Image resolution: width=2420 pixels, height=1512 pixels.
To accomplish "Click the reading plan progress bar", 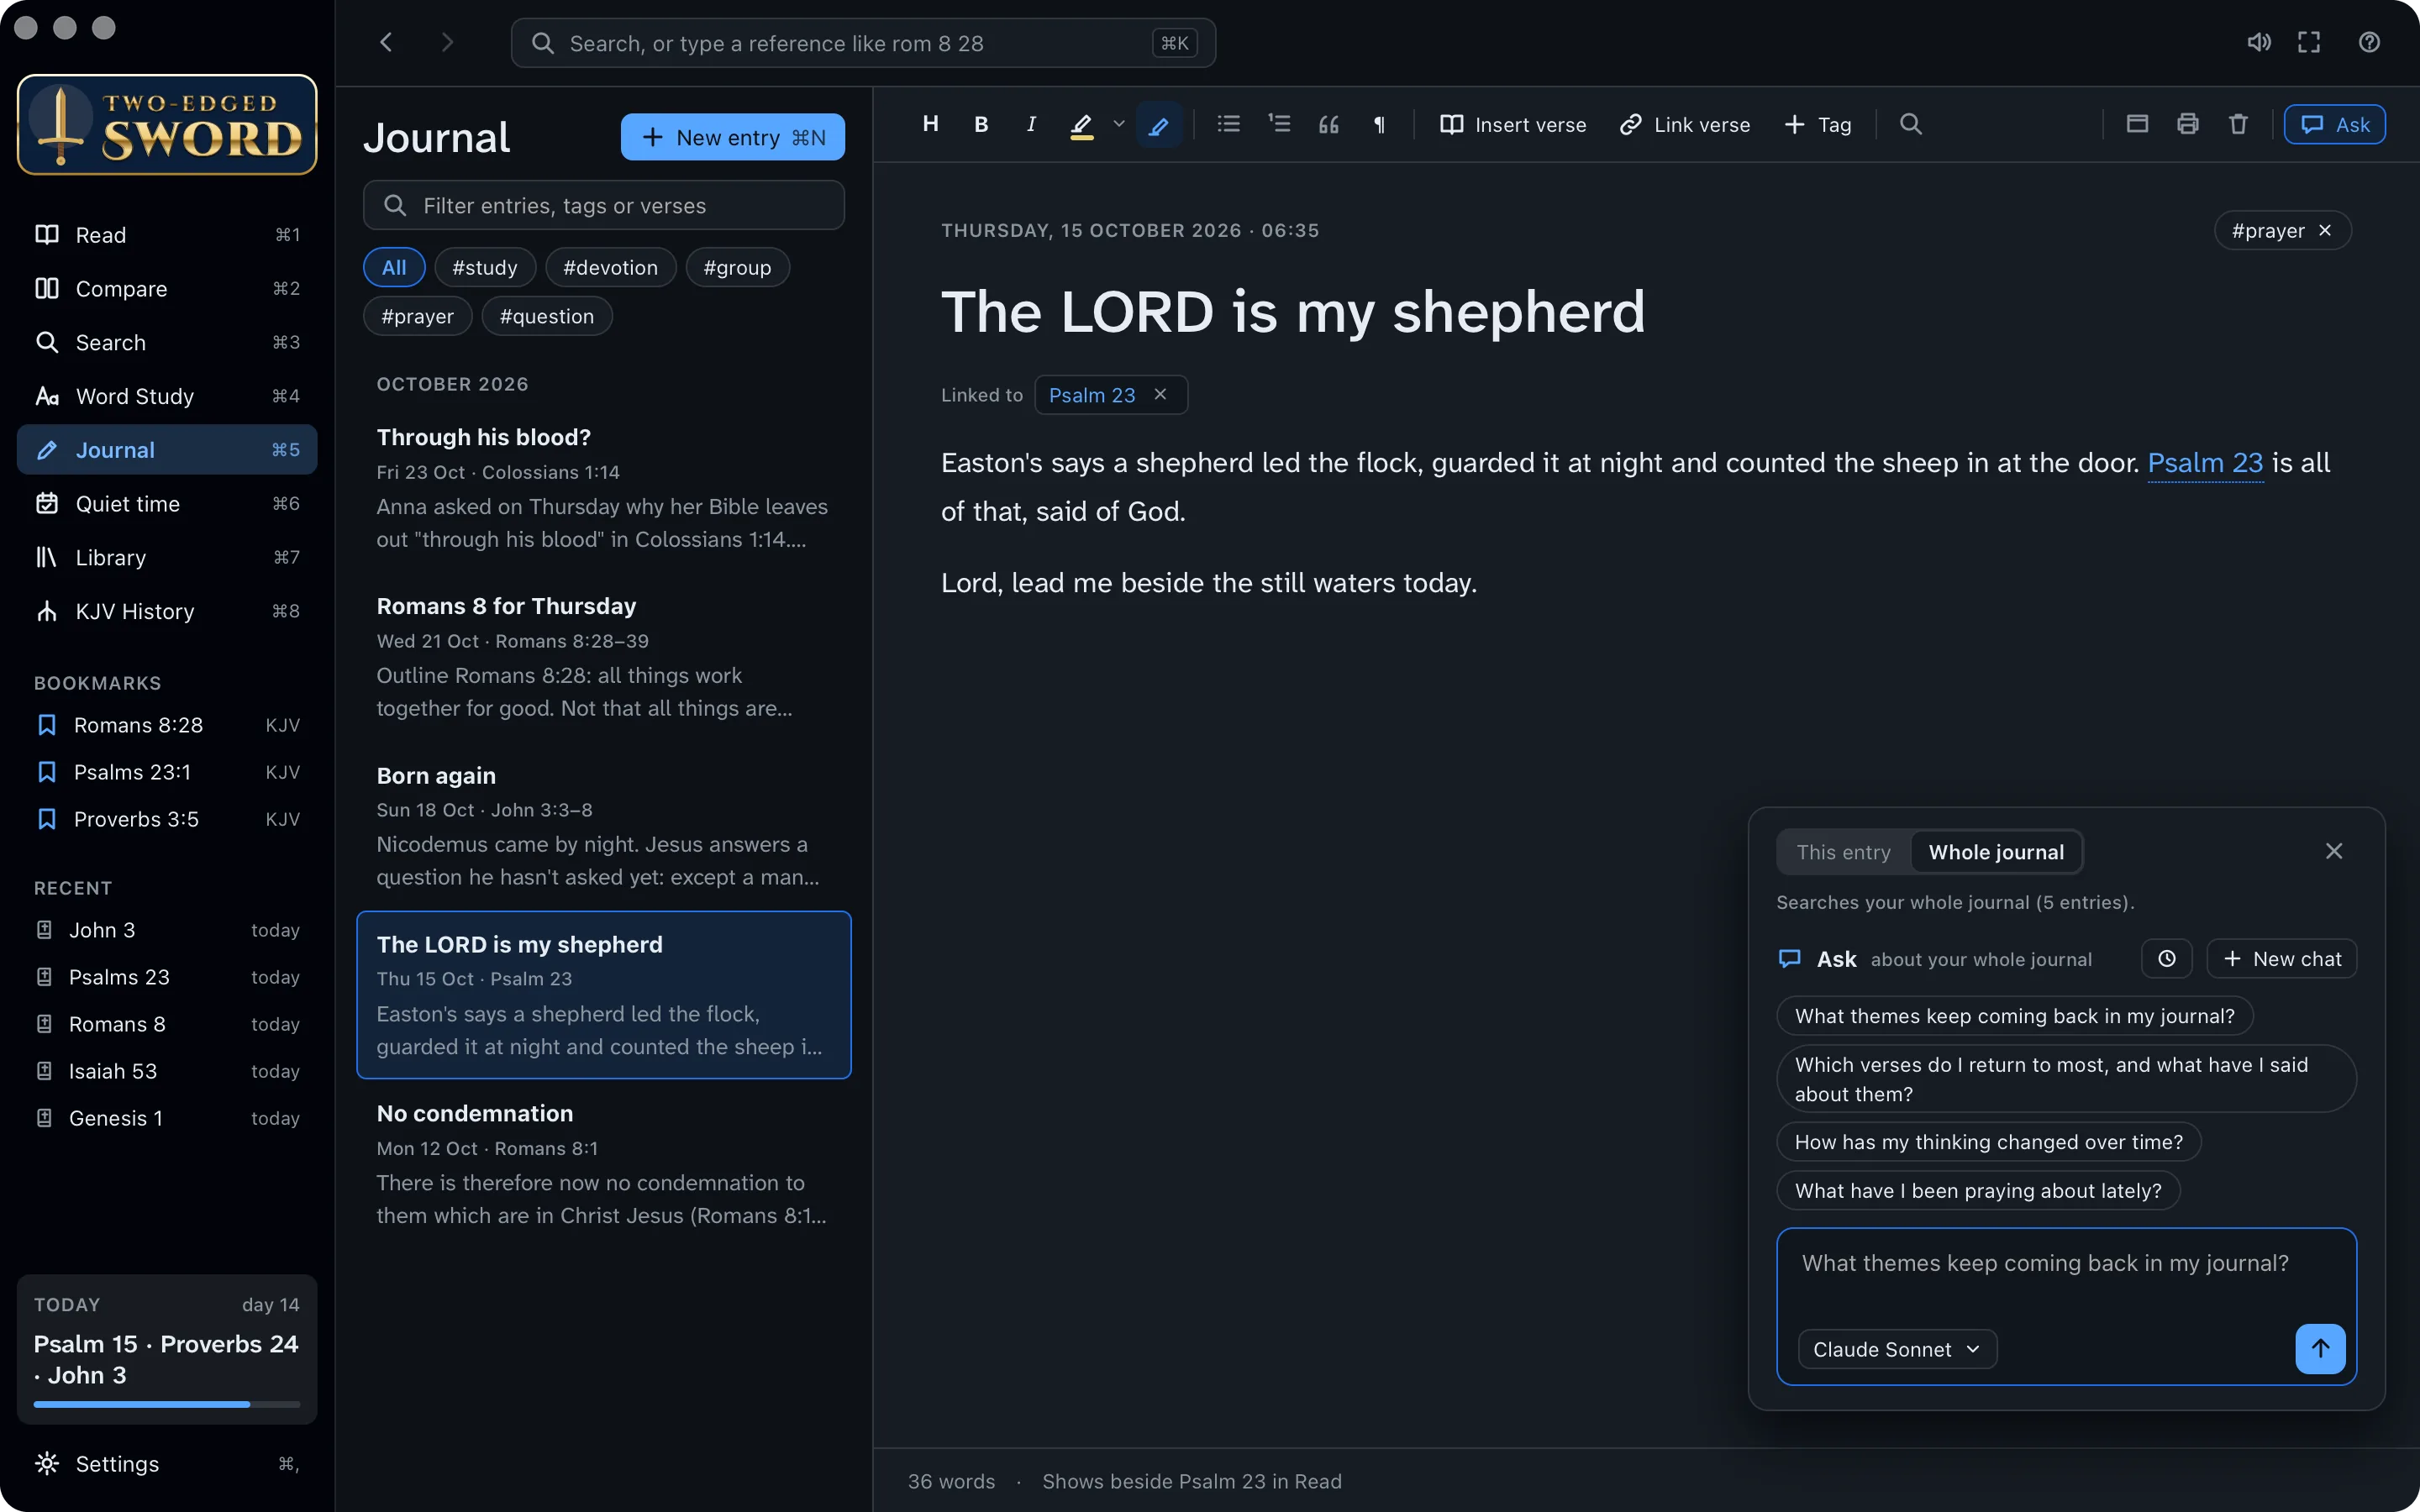I will coord(167,1404).
